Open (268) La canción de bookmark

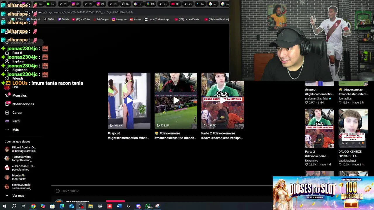tap(188, 20)
